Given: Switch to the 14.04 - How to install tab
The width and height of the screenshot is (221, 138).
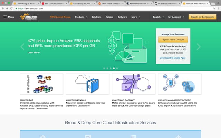Looking at the screenshot, I should (111, 3).
